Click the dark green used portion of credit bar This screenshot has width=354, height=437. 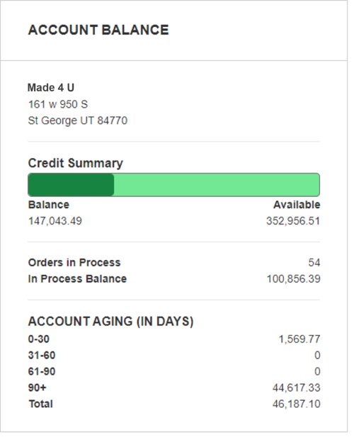pos(71,185)
